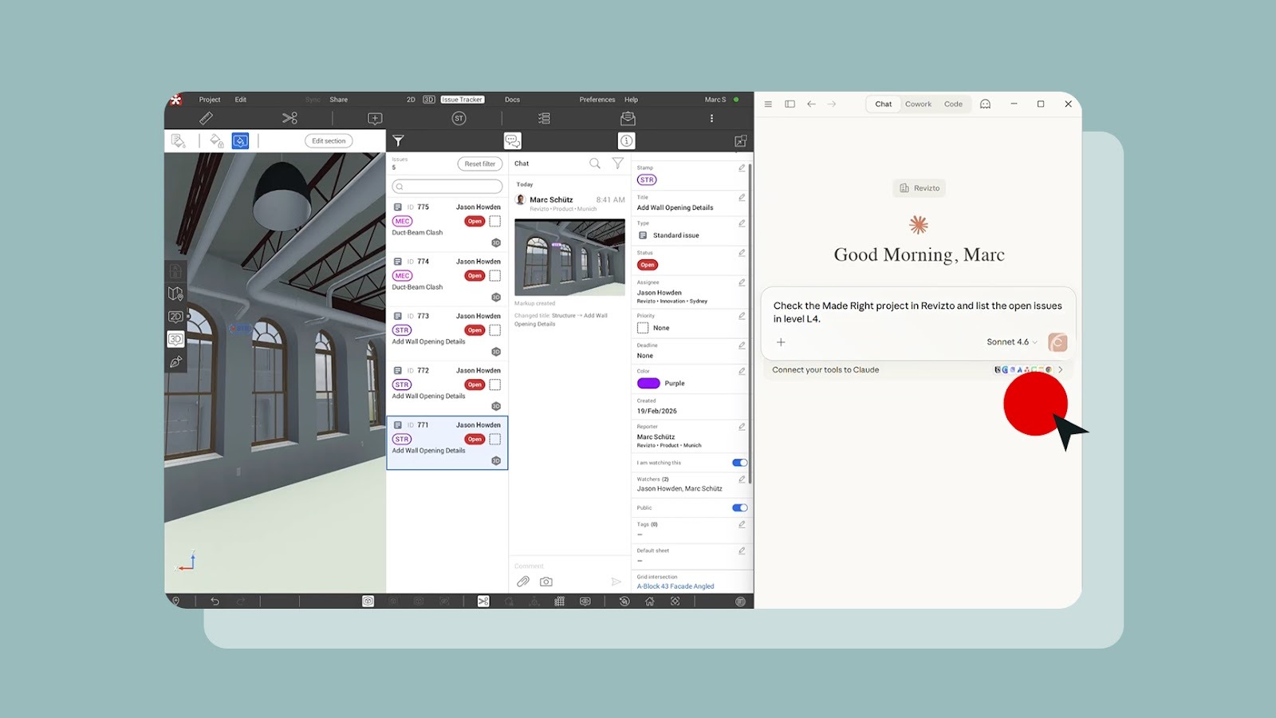Tick the checkbox for issue 773
This screenshot has height=718, width=1276.
tap(495, 330)
